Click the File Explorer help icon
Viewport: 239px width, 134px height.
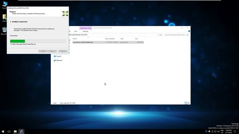(x=189, y=31)
